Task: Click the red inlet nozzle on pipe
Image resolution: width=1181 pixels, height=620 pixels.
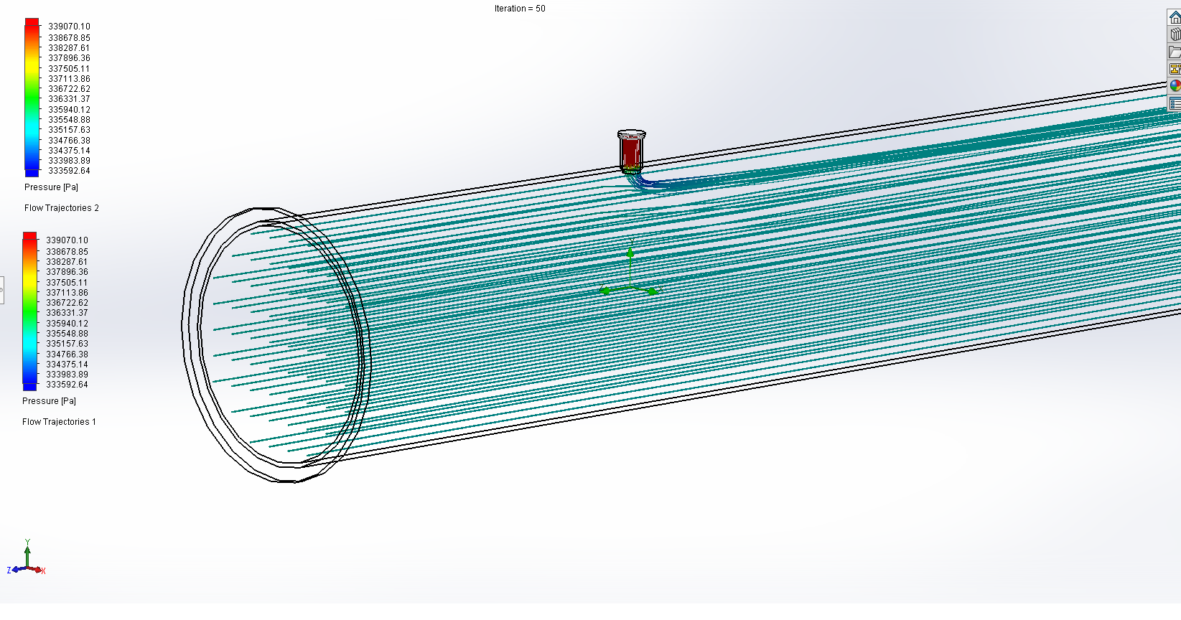Action: 631,151
